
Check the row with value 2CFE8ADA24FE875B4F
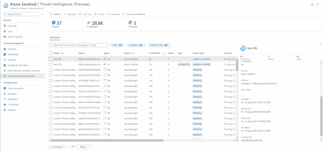(x=51, y=75)
